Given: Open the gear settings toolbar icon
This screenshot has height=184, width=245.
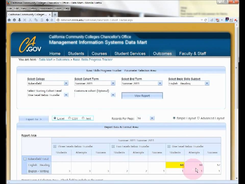Looking at the screenshot, I should click(x=14, y=20).
